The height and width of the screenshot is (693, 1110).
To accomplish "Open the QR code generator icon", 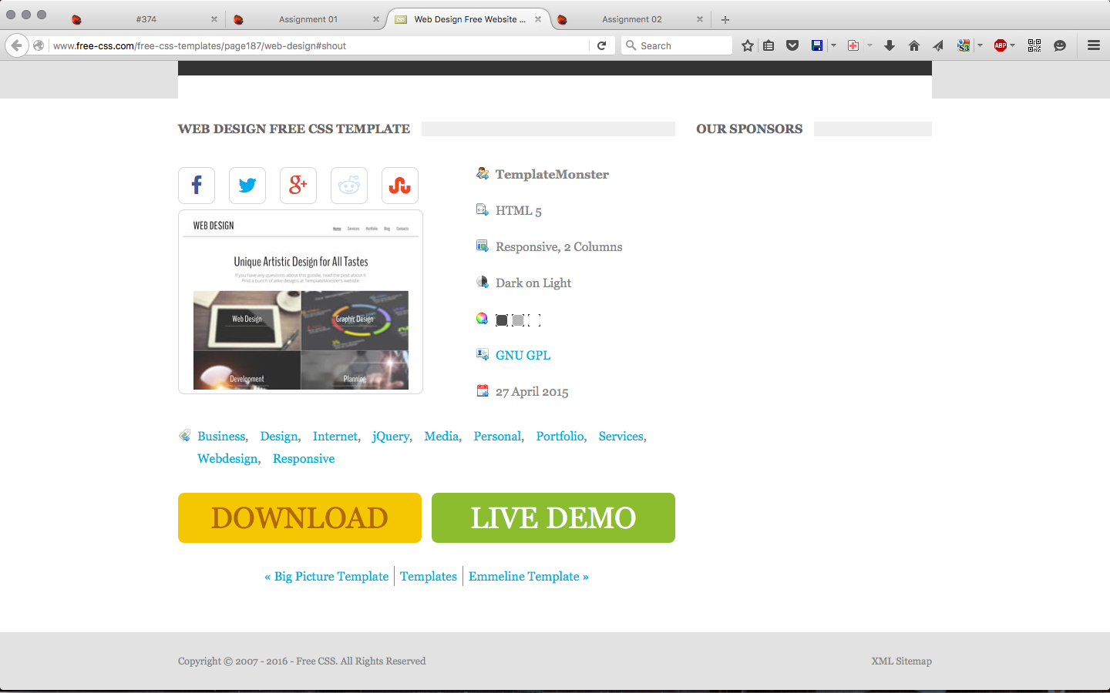I will click(1034, 45).
